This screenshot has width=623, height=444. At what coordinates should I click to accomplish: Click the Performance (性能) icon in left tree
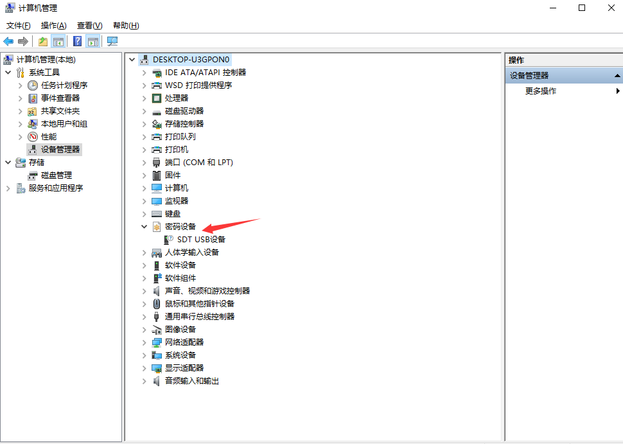(x=33, y=137)
